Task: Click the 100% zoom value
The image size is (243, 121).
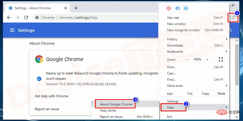Action: [197, 59]
